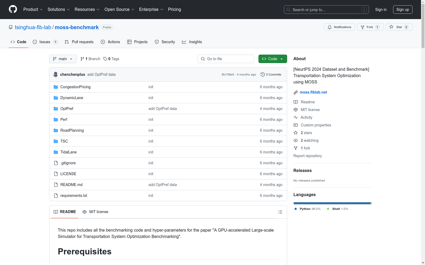Click the Perf folder icon
Screen dimensions: 425x265
pos(56,120)
